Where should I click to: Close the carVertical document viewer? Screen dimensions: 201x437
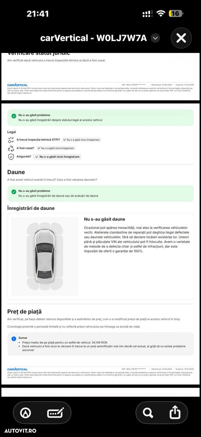(x=181, y=38)
